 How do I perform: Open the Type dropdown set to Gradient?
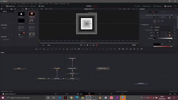(163, 27)
